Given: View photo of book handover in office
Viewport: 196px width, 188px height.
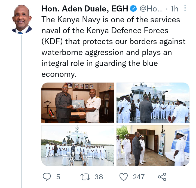Looking at the screenshot, I should click(78, 103).
